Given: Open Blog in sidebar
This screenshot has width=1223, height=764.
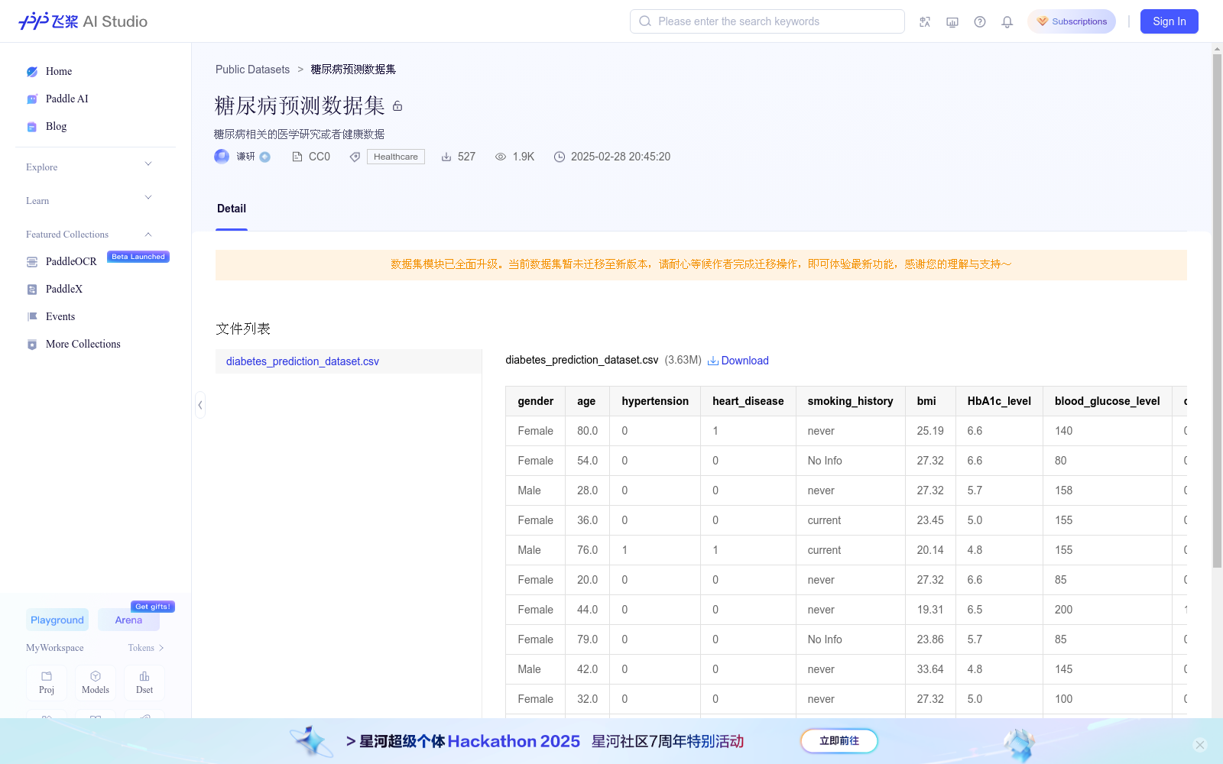Looking at the screenshot, I should coord(56,126).
